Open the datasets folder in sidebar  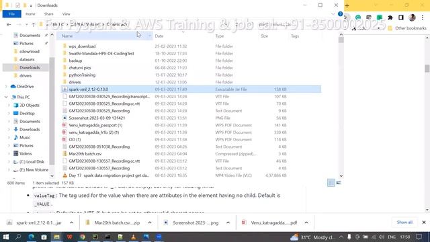(x=27, y=60)
